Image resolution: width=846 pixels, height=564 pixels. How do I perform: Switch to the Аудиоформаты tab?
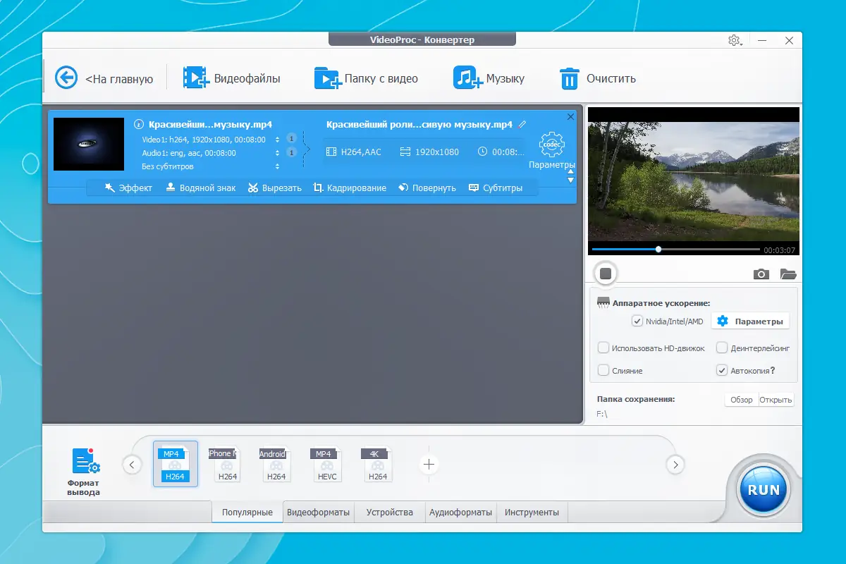pos(461,513)
